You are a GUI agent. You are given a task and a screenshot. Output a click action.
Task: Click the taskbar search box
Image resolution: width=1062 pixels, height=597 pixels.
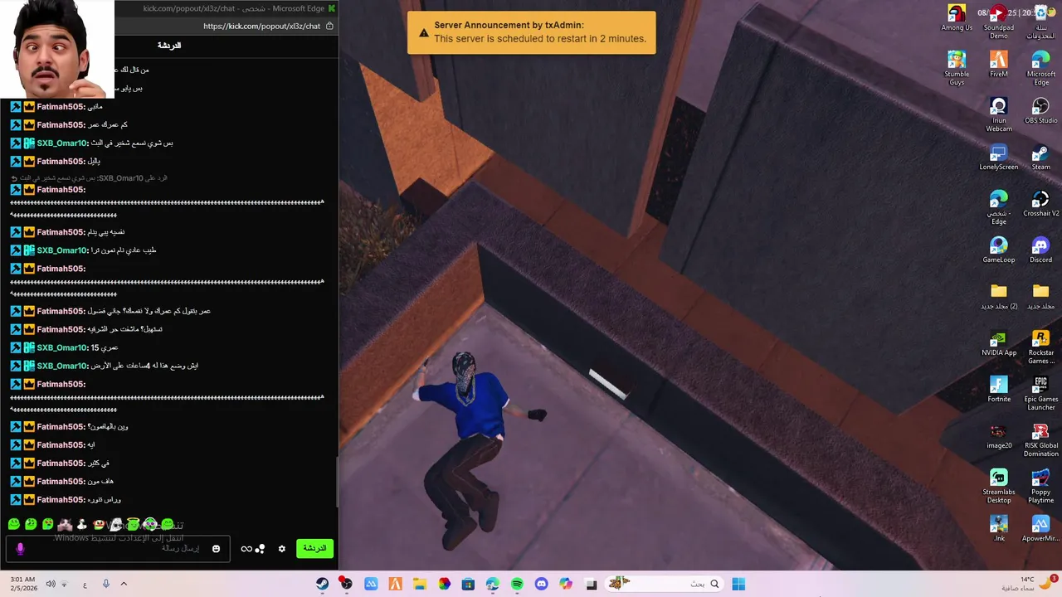click(664, 584)
